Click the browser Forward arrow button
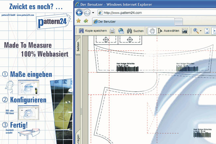 [x=87, y=13]
